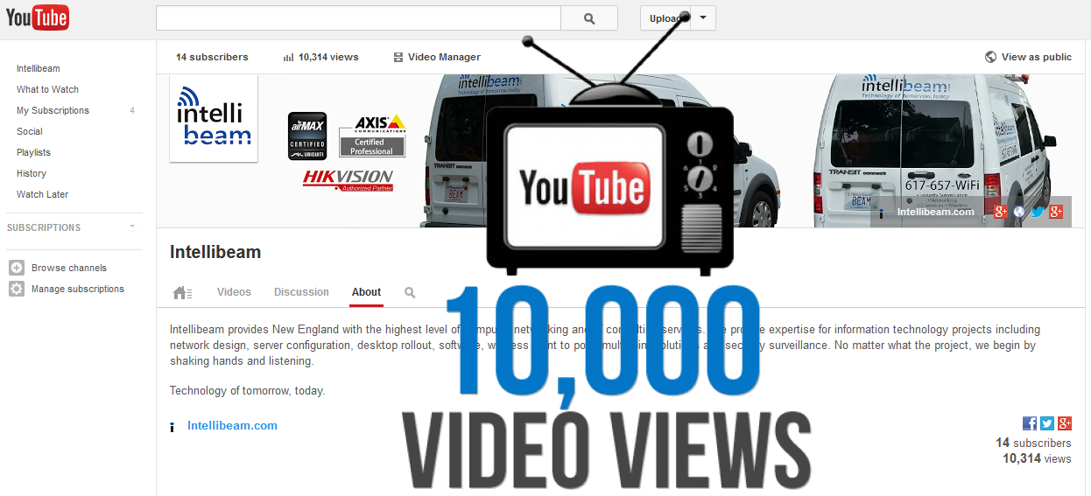Viewport: 1091px width, 496px height.
Task: Switch to the Videos tab
Action: (x=234, y=292)
